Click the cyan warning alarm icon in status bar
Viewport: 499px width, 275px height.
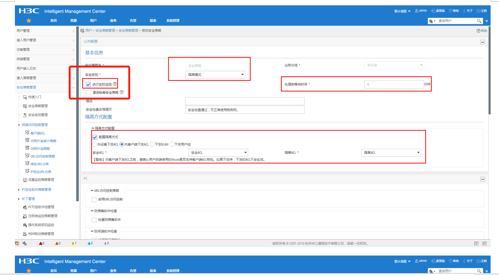point(89,243)
